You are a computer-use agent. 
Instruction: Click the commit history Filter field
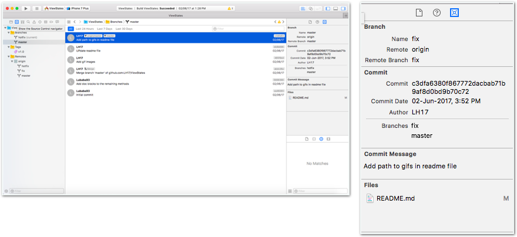tap(248, 29)
